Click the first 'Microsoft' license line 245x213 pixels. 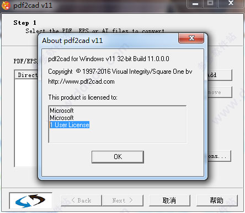pos(62,111)
